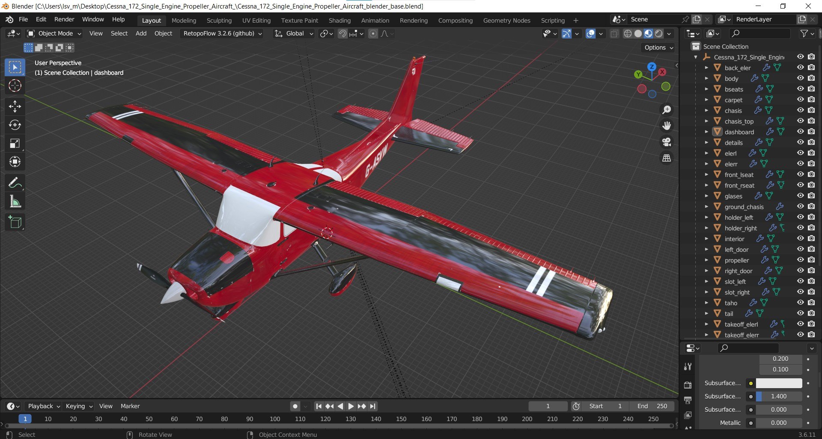Select the Scale tool

[15, 144]
